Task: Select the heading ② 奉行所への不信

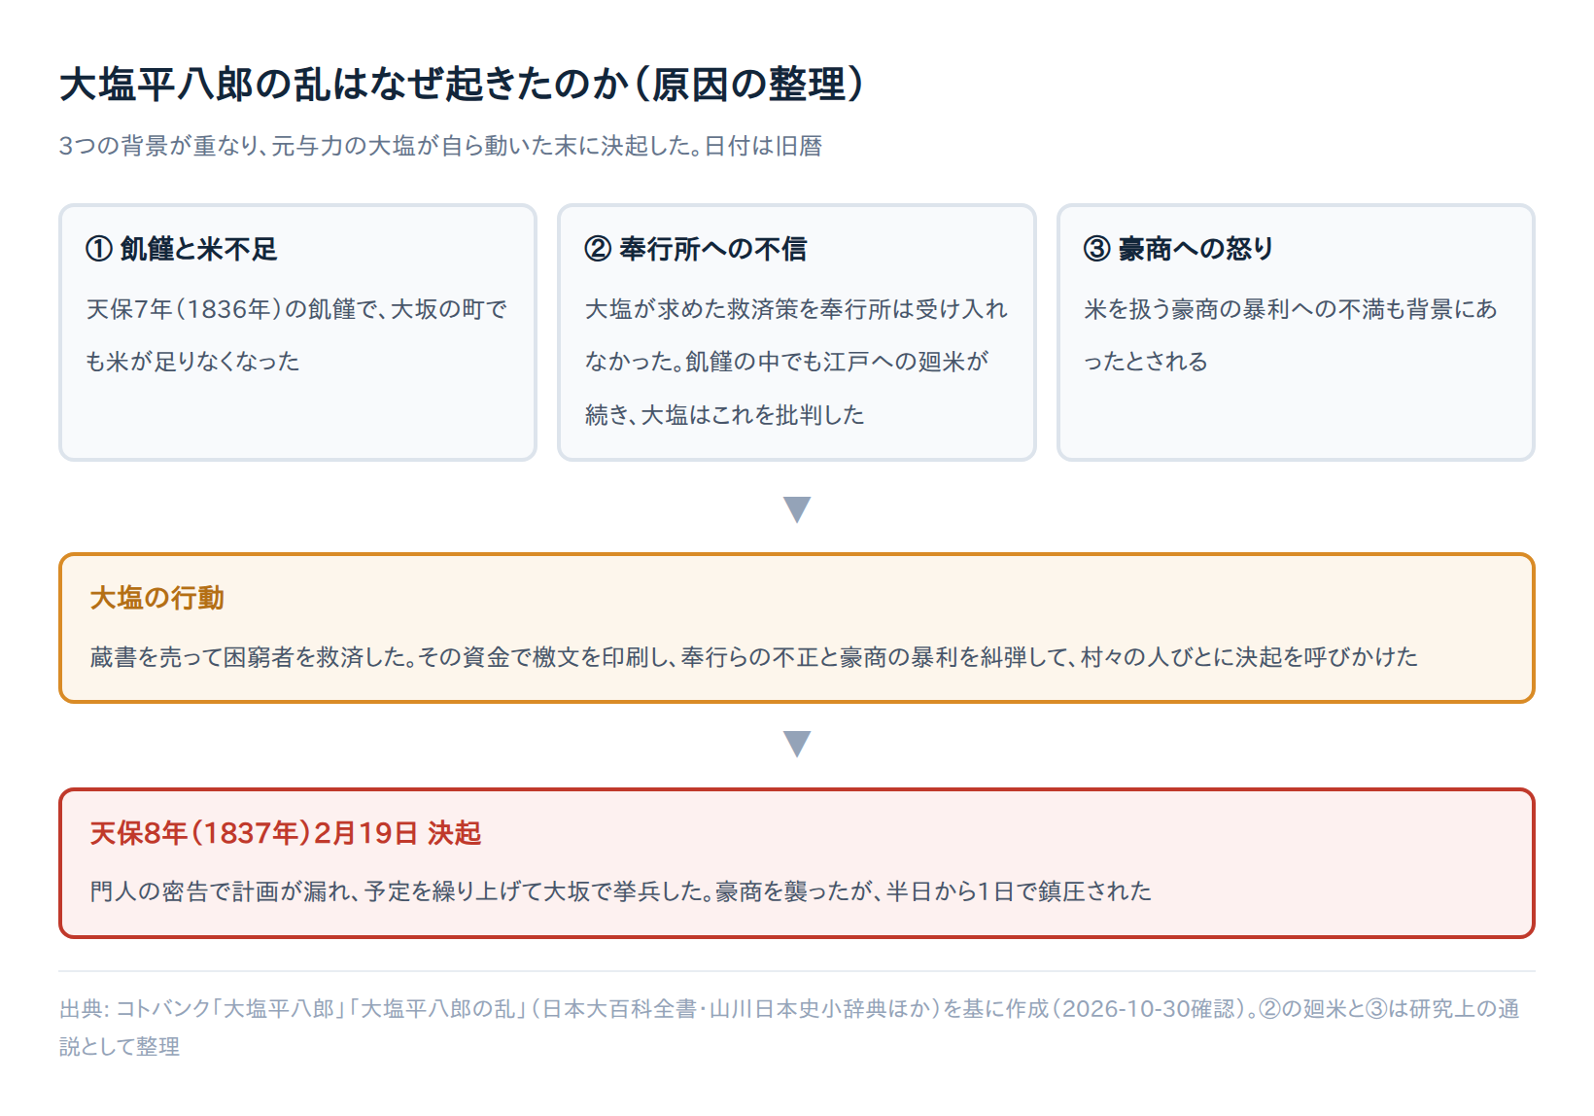Action: point(696,249)
